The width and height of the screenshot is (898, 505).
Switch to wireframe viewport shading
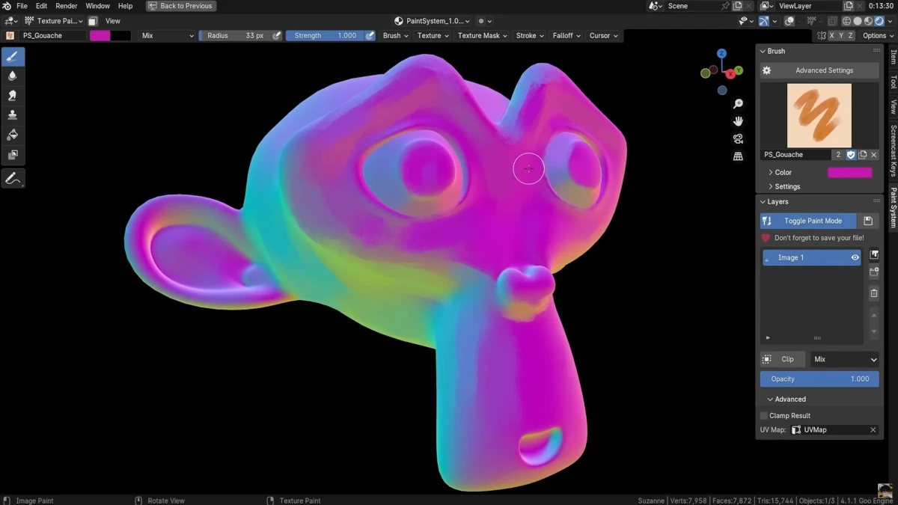click(847, 21)
